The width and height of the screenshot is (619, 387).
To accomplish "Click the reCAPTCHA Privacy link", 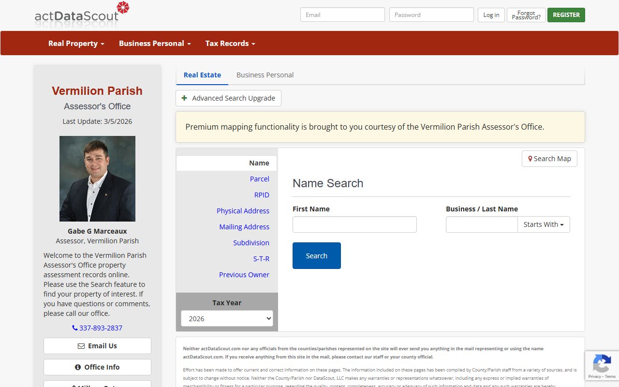I will click(595, 376).
